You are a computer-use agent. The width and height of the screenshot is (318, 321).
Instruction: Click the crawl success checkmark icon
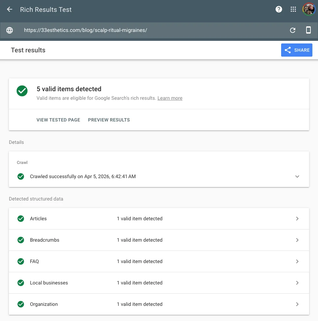pyautogui.click(x=21, y=176)
